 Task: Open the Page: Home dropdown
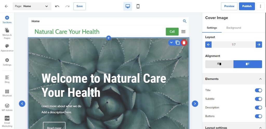coord(32,6)
